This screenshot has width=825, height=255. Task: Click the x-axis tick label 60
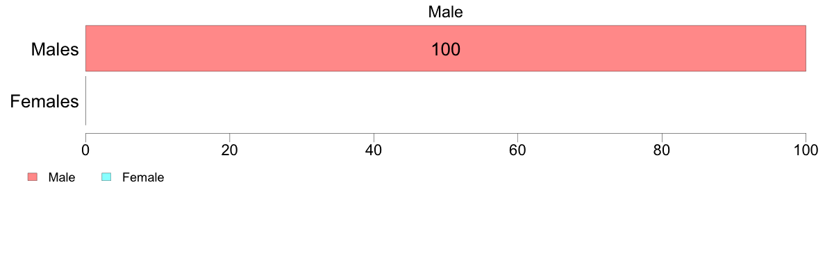point(518,150)
